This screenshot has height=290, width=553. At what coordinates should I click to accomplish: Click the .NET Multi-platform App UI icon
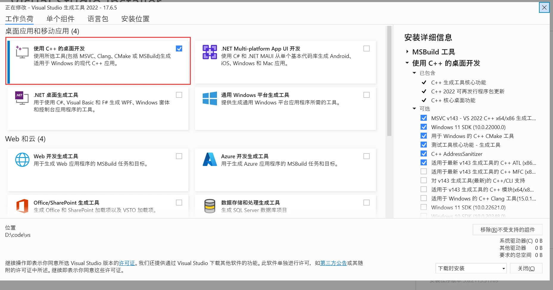coord(210,52)
